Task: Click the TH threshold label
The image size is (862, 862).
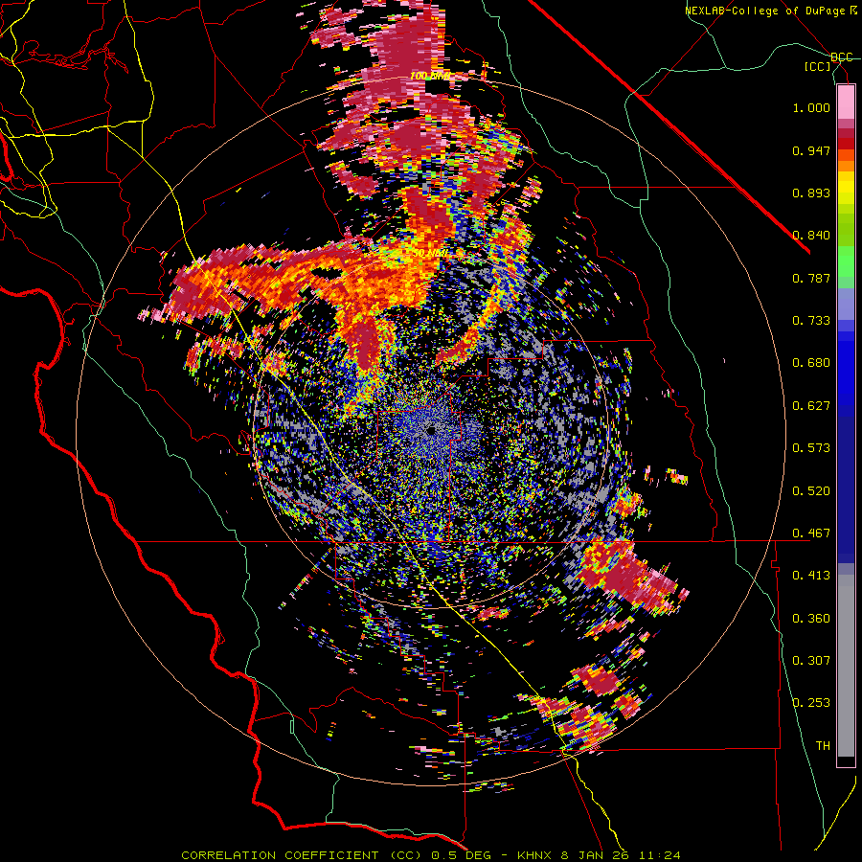Action: point(823,746)
